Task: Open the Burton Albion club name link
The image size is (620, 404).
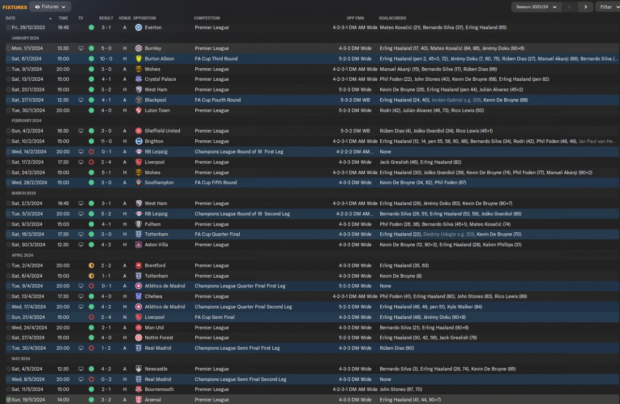Action: tap(159, 59)
